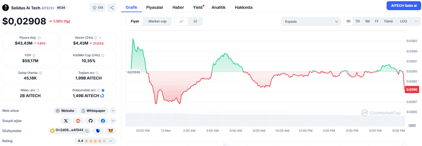
Task: Toggle LOG scale on chart
Action: pos(403,21)
